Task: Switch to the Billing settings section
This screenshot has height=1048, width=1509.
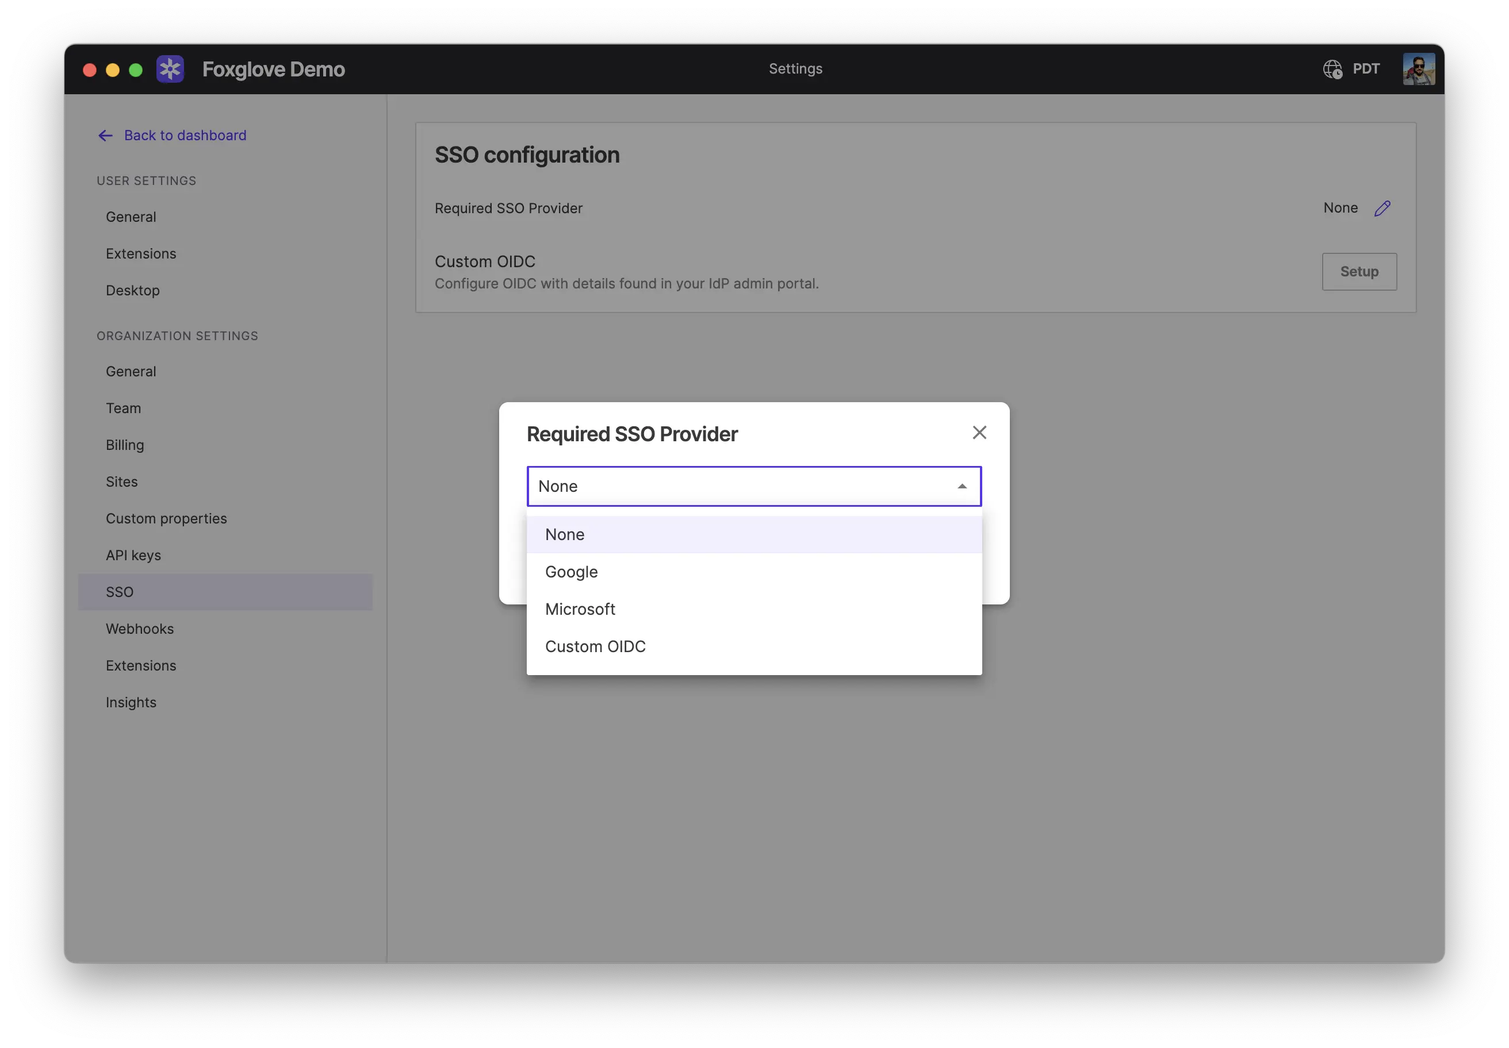Action: click(125, 445)
